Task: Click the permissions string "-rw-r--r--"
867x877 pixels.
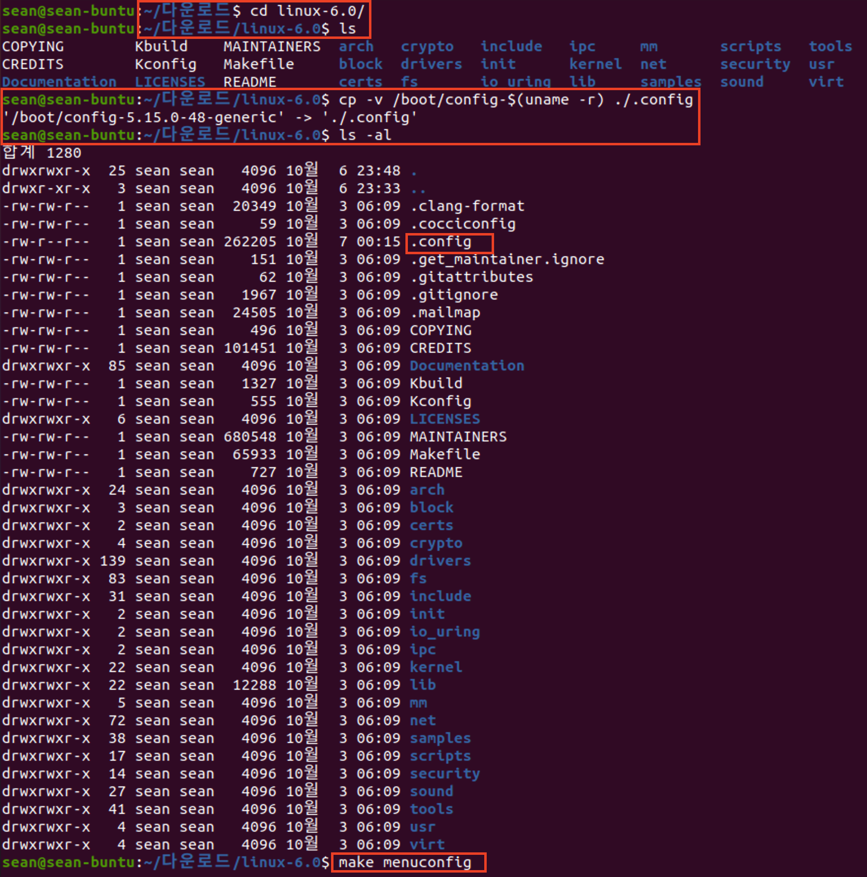Action: [x=46, y=242]
